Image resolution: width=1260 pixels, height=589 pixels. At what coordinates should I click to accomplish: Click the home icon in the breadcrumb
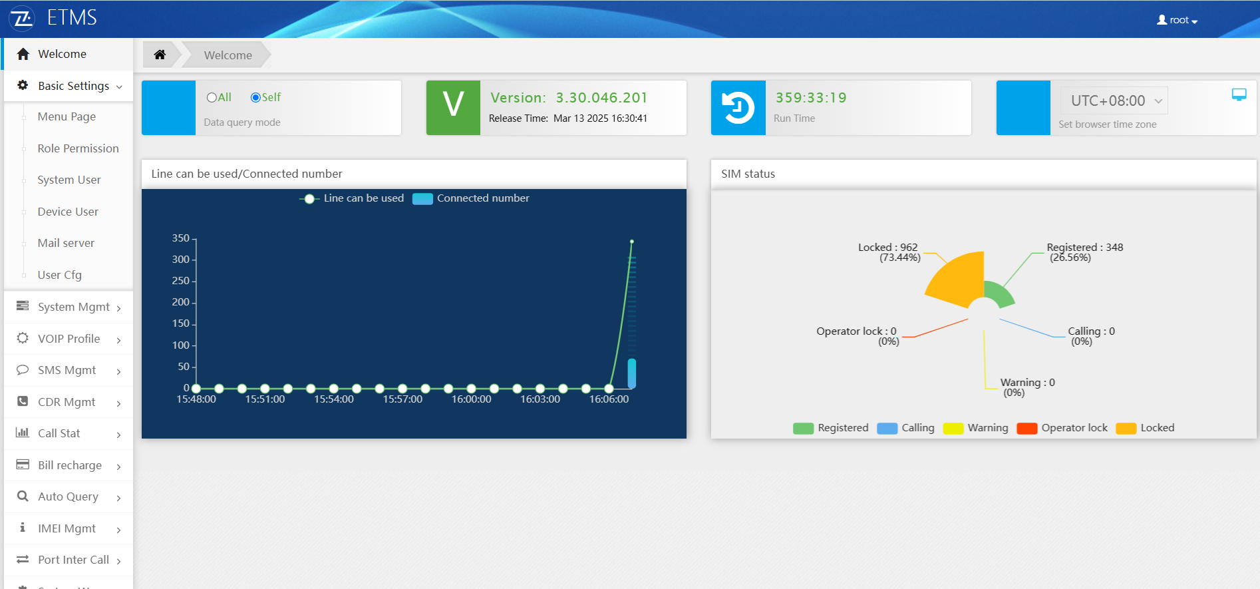160,55
